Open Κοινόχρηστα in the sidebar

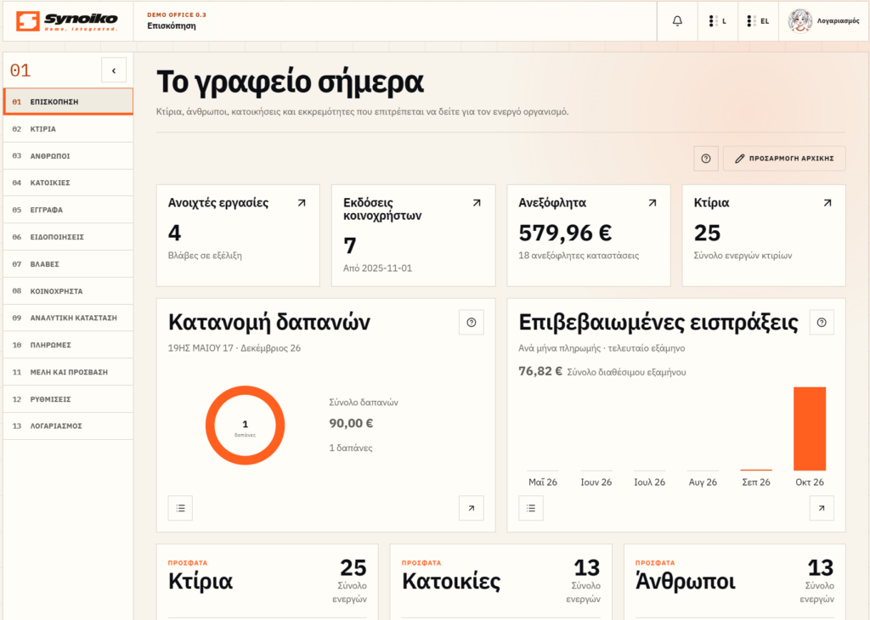click(x=68, y=290)
